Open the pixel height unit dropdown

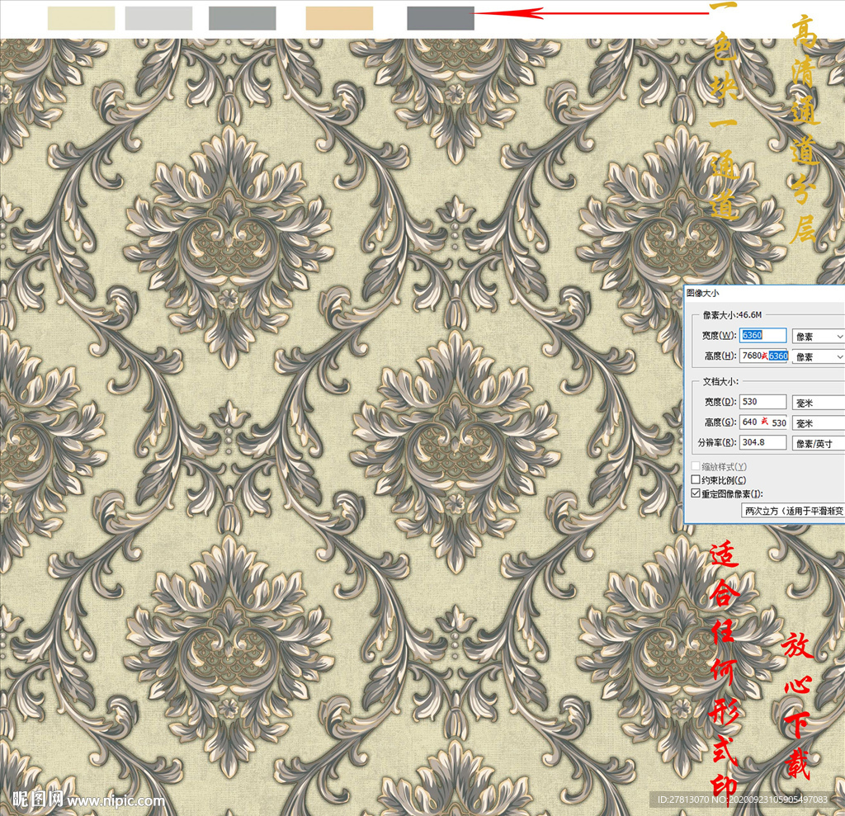tap(818, 356)
